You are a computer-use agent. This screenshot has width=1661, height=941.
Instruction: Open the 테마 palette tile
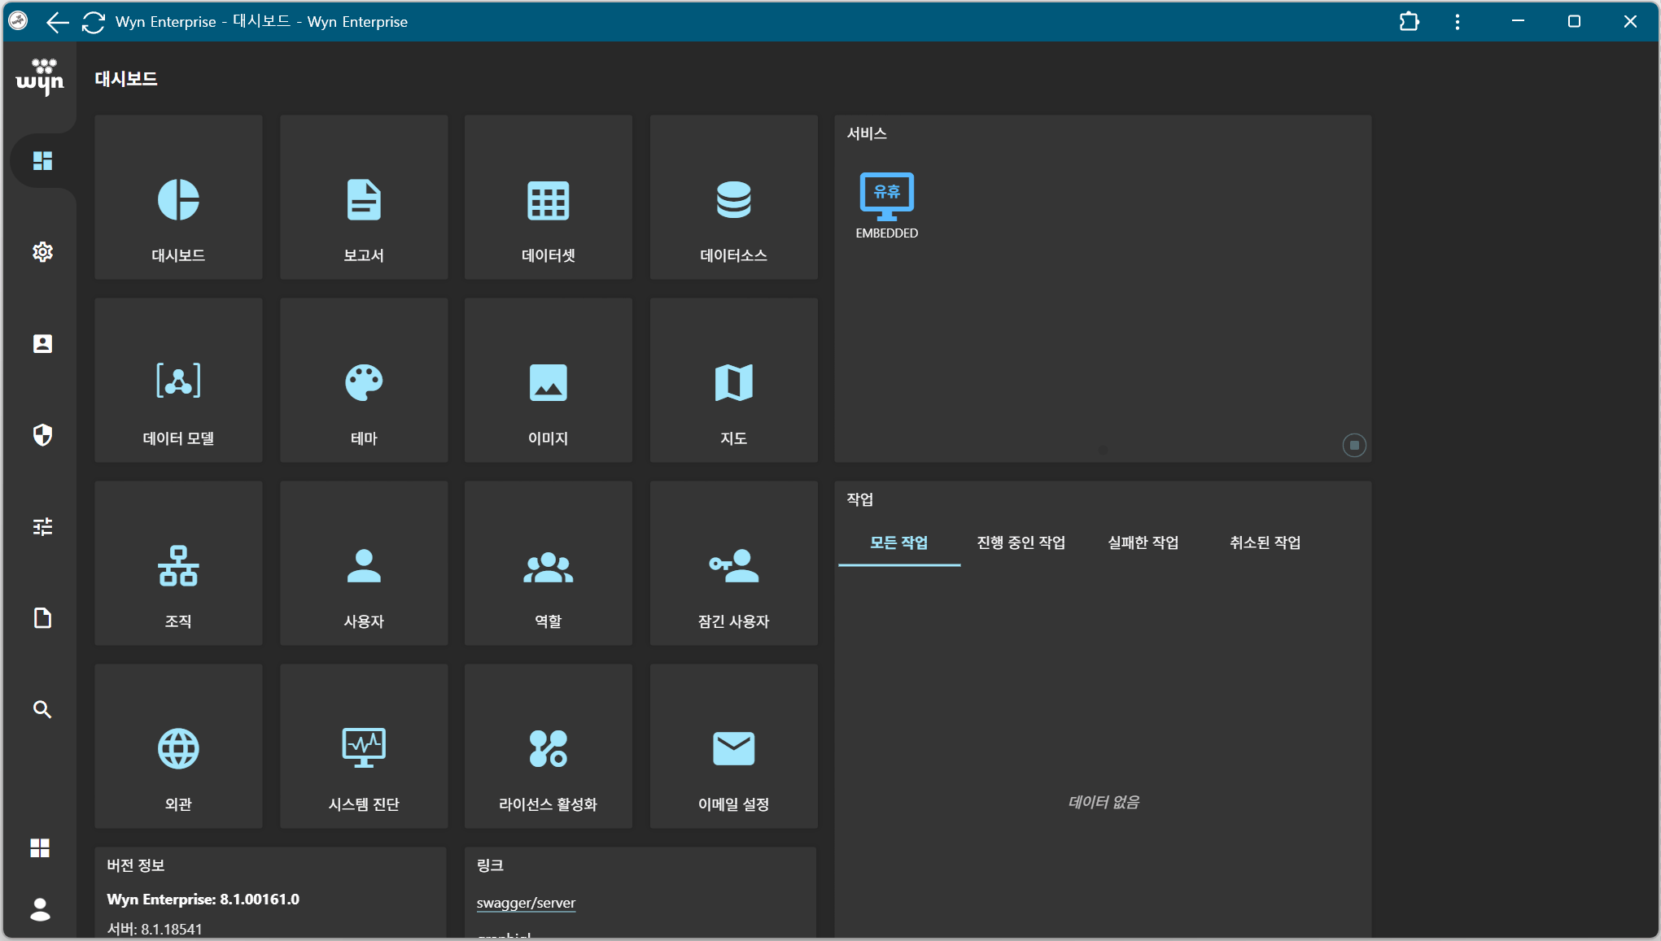pos(363,380)
